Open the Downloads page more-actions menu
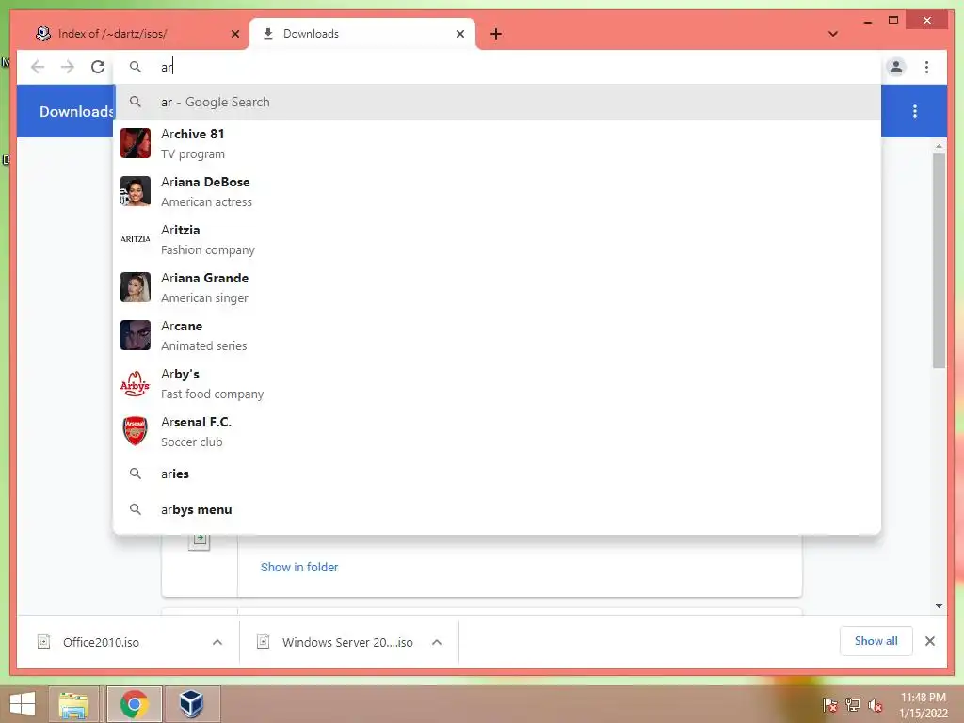Screen dimensions: 964x723 915,111
